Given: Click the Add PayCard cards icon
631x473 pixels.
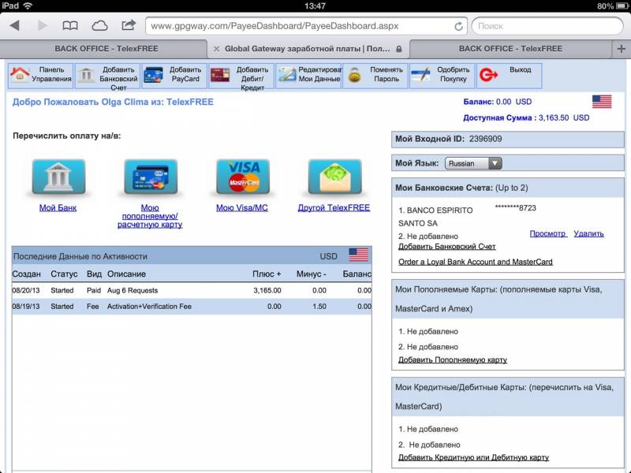Looking at the screenshot, I should point(153,75).
